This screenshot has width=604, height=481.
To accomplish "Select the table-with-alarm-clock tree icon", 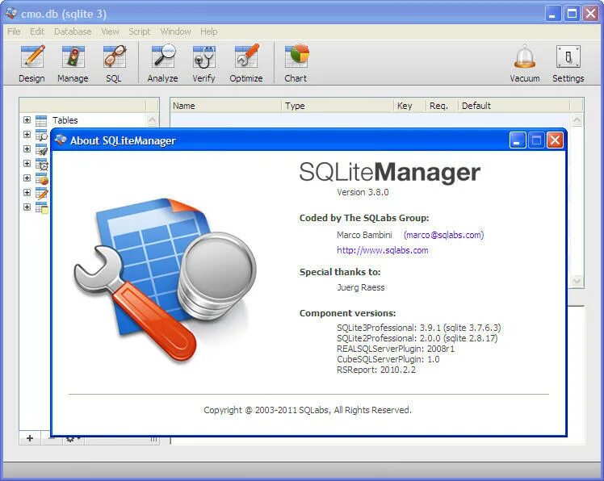I will (41, 164).
